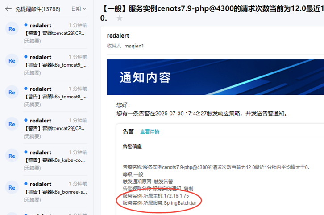Open first redalert email about 容器tomcat2的CP
The image size is (324, 215).
coord(55,33)
